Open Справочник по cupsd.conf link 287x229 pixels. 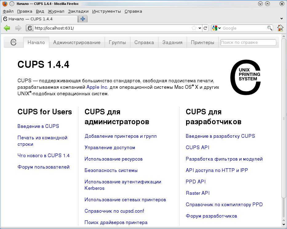[x=114, y=211]
